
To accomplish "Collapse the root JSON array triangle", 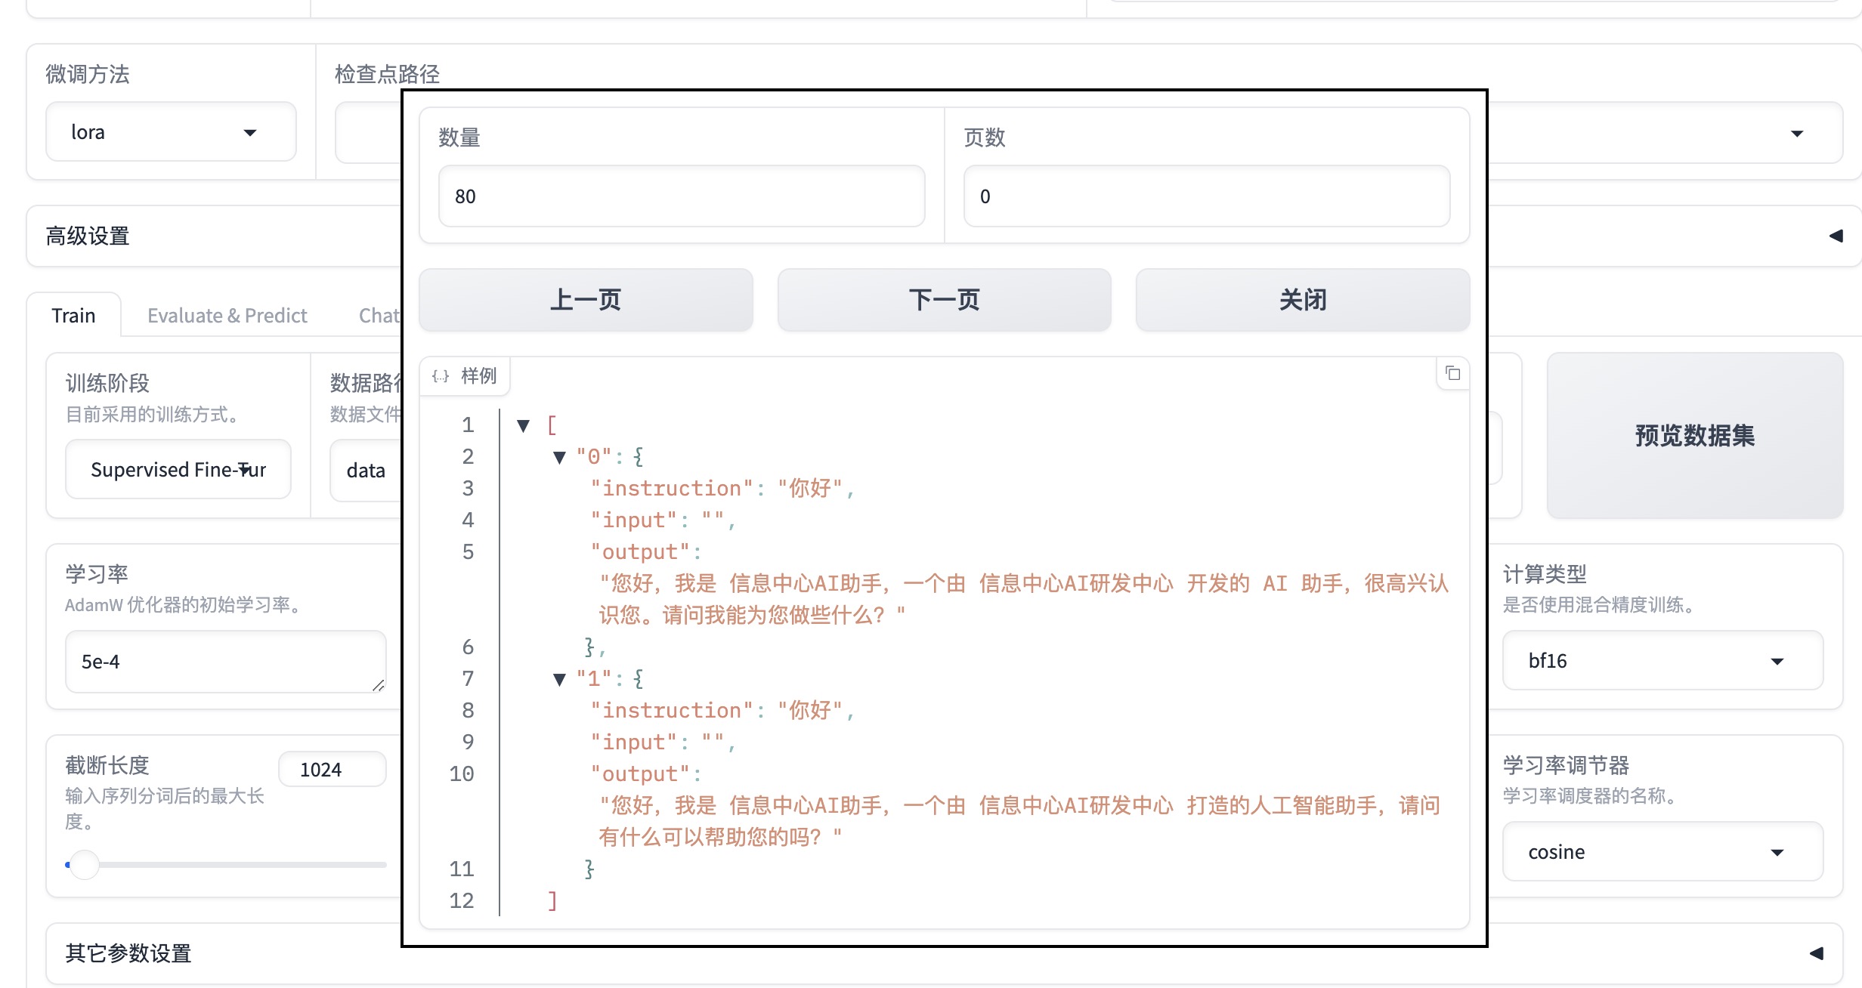I will click(x=523, y=425).
